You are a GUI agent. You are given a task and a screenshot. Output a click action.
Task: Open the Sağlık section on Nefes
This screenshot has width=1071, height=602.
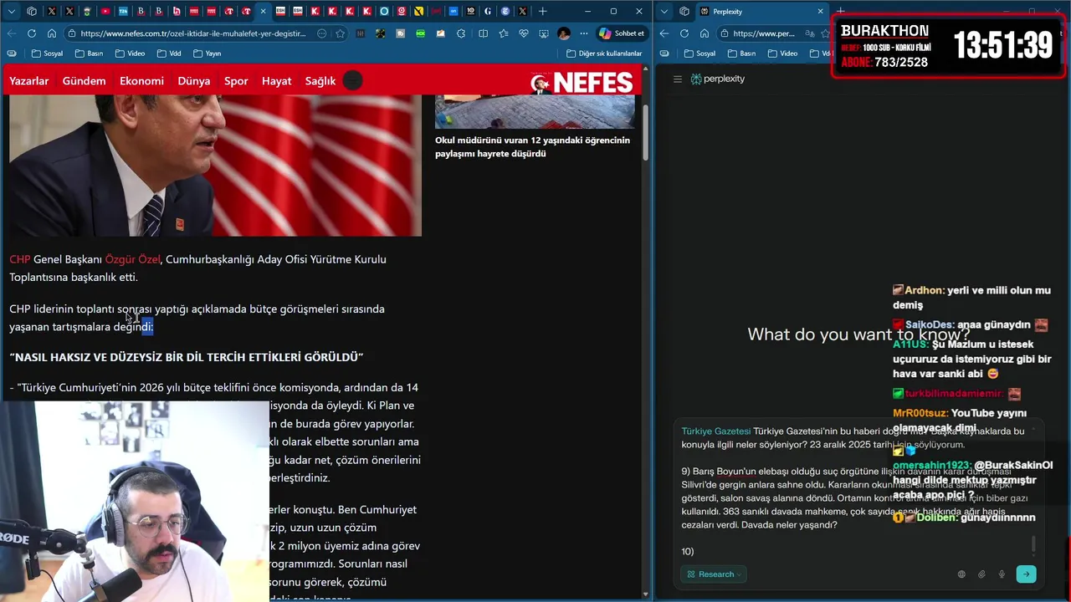pyautogui.click(x=320, y=81)
